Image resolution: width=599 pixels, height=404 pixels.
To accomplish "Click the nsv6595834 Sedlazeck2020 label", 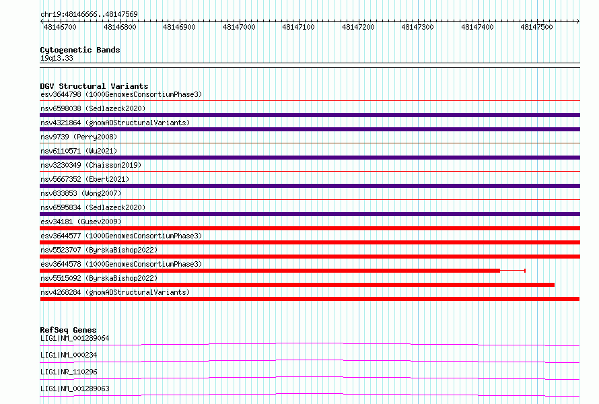I will tap(93, 207).
